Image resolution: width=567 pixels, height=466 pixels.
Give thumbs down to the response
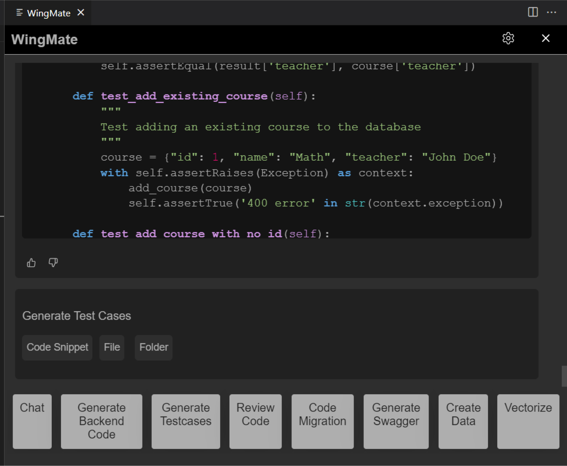53,263
